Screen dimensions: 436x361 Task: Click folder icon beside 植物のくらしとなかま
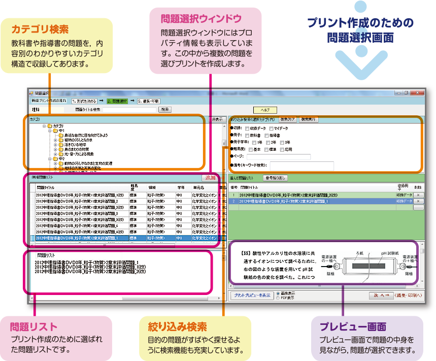pos(61,140)
